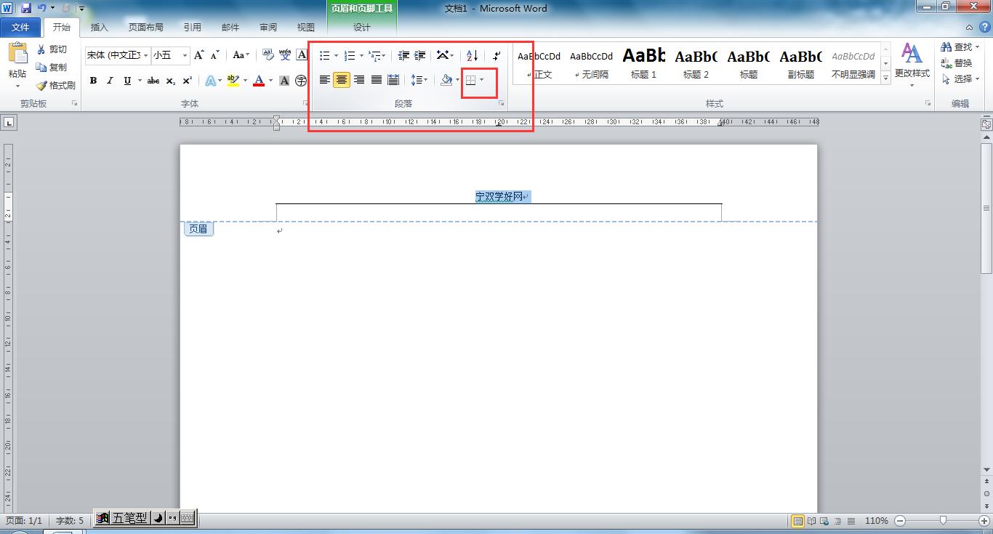Toggle show/hide paragraph marks

click(496, 55)
